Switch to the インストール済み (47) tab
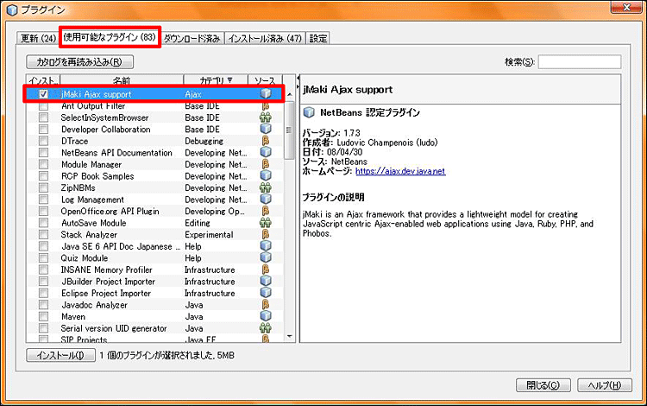Image resolution: width=647 pixels, height=406 pixels. tap(265, 38)
